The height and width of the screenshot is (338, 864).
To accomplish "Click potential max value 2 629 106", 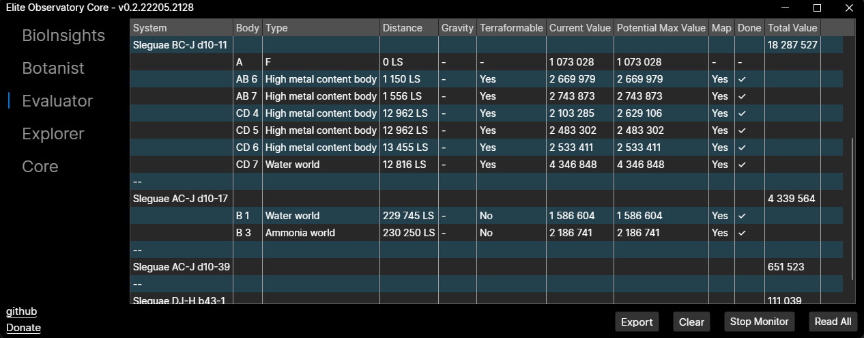I will tap(639, 113).
